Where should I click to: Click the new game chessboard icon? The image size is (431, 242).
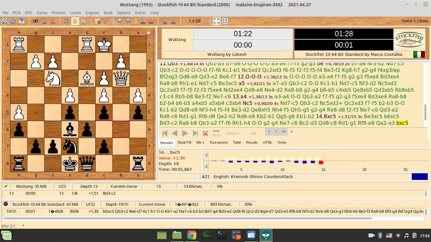[4, 21]
